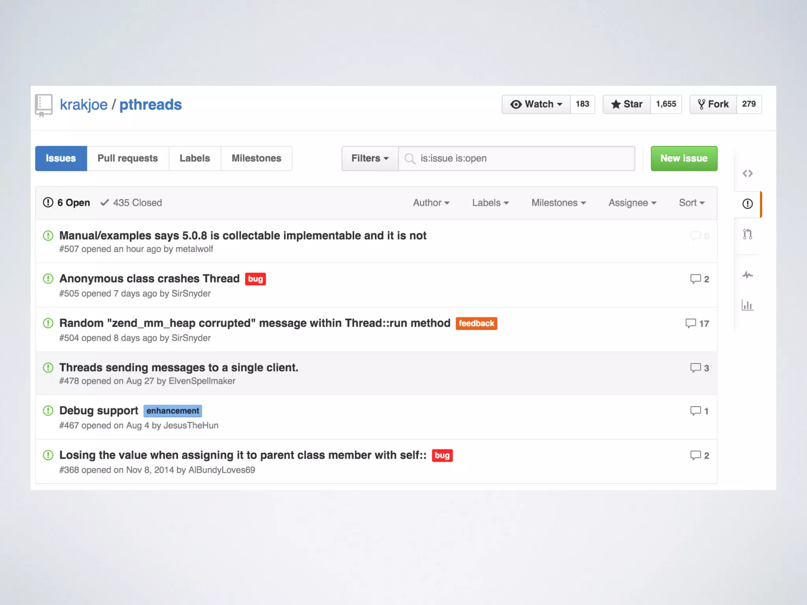This screenshot has width=807, height=605.
Task: Click '#504 opened 8 days ago by SirSnyder'
Action: coord(135,338)
